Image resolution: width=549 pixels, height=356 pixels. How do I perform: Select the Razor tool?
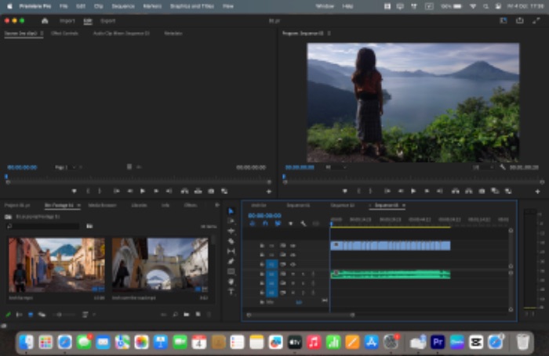click(x=231, y=241)
